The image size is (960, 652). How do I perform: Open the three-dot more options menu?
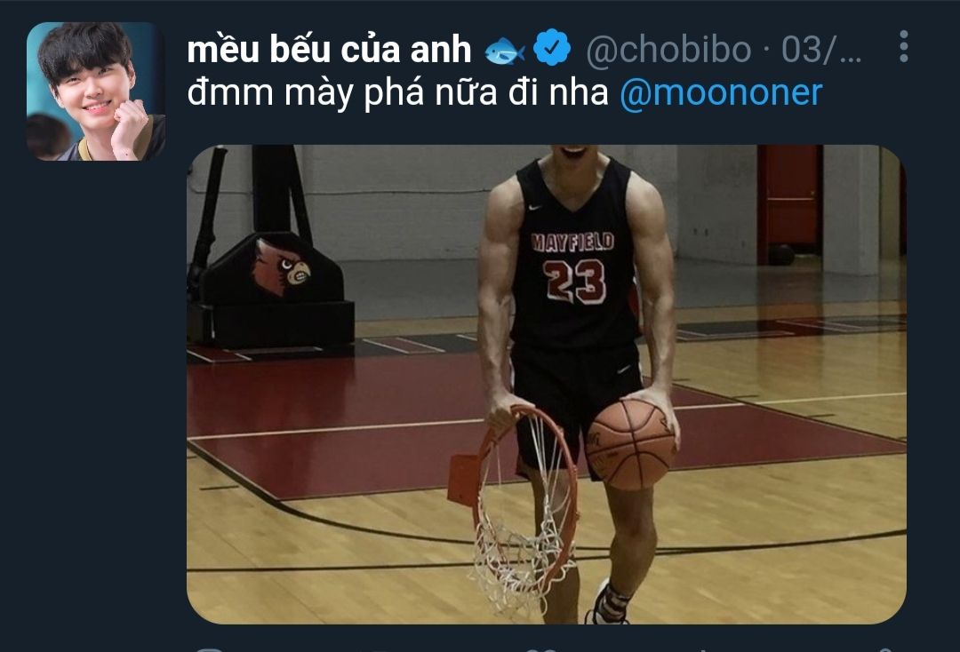pos(904,46)
